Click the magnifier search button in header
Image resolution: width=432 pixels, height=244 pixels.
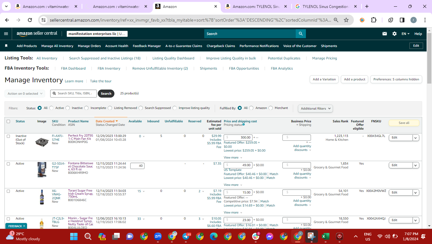click(300, 34)
